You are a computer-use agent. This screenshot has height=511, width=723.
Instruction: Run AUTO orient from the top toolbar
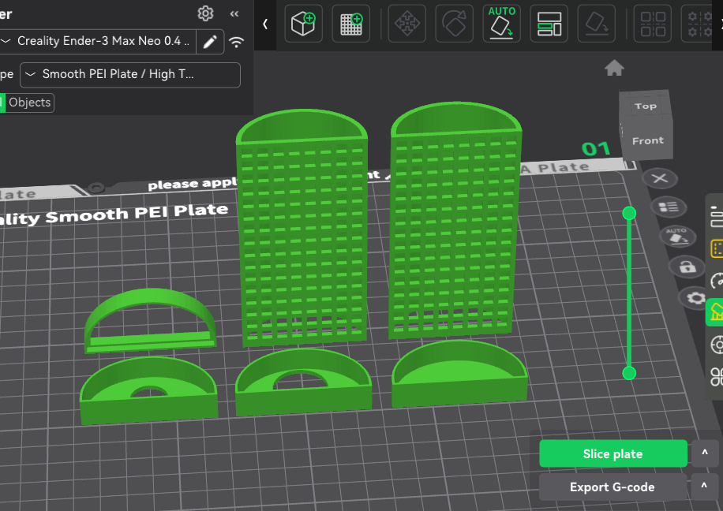pyautogui.click(x=502, y=24)
